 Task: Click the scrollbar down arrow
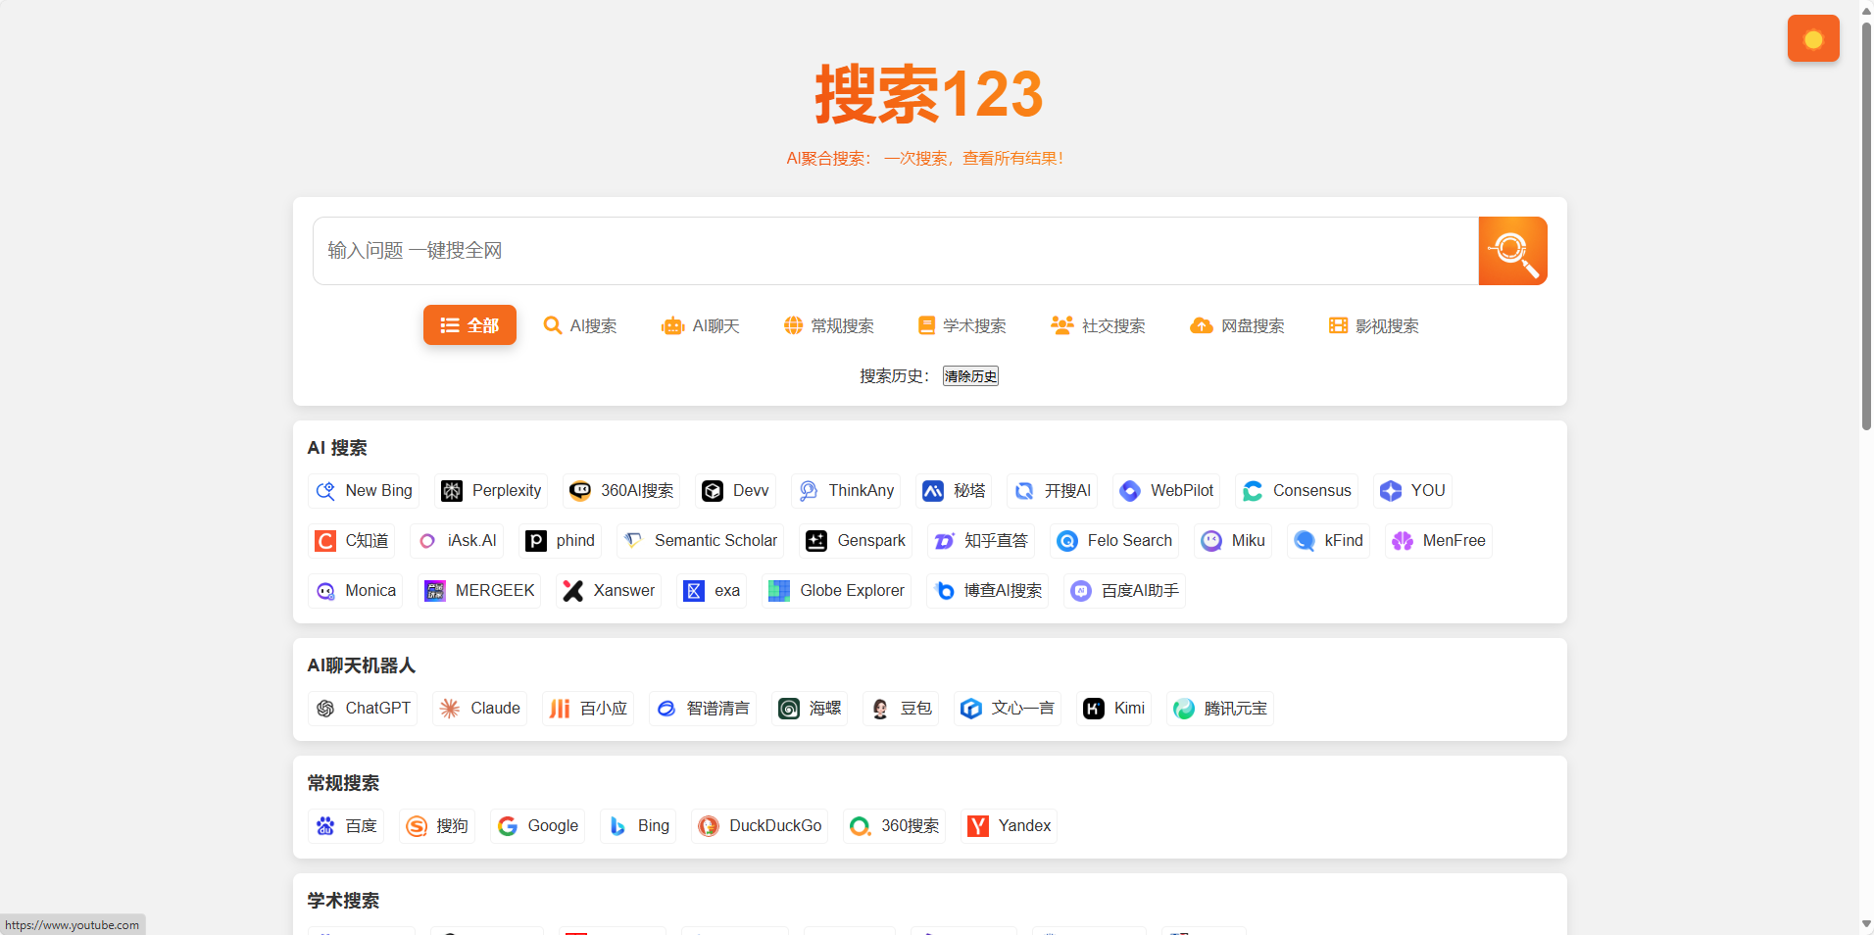1866,923
